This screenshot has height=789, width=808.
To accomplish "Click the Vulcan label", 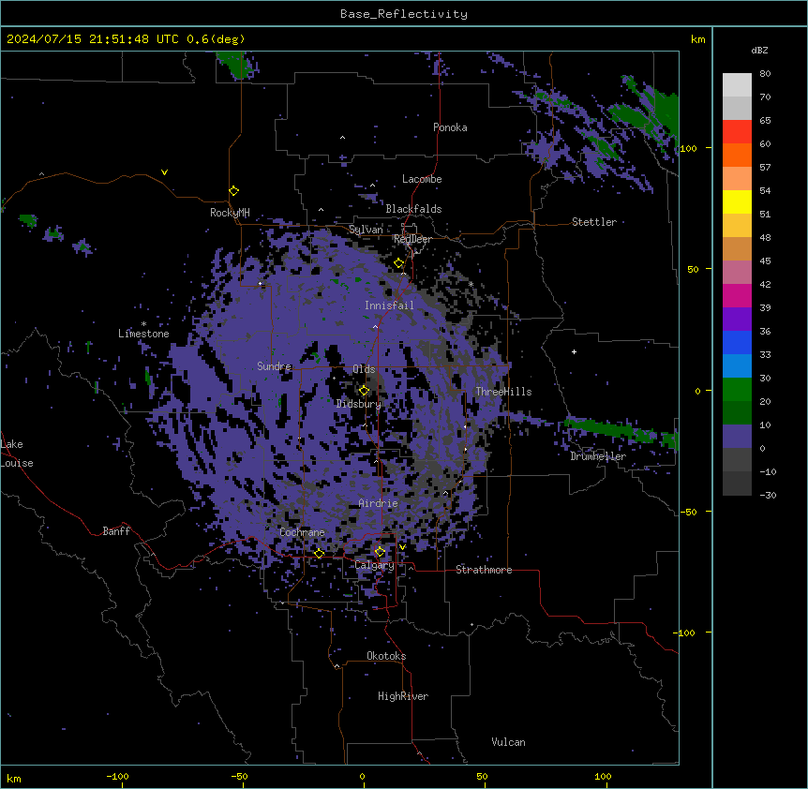I will point(508,742).
